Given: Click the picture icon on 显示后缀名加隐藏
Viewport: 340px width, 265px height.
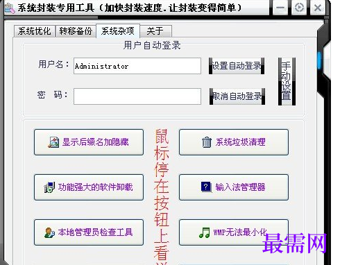Looking at the screenshot, I should [53, 142].
